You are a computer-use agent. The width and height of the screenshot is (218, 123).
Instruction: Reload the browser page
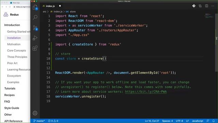tap(10, 7)
